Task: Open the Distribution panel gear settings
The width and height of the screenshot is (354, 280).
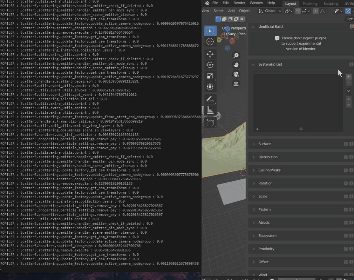Action: (x=346, y=157)
